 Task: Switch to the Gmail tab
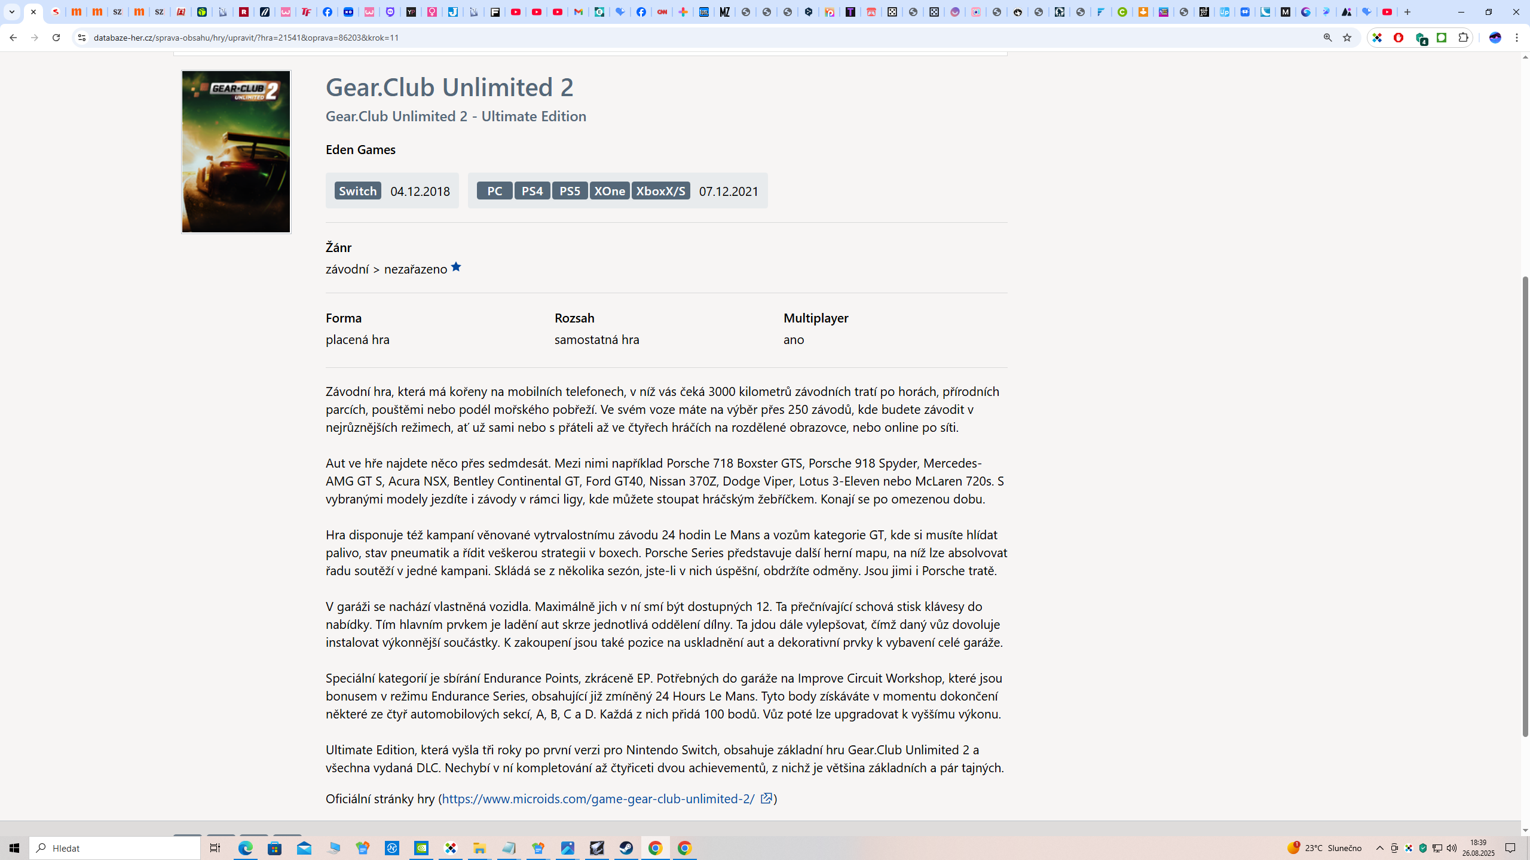(578, 12)
